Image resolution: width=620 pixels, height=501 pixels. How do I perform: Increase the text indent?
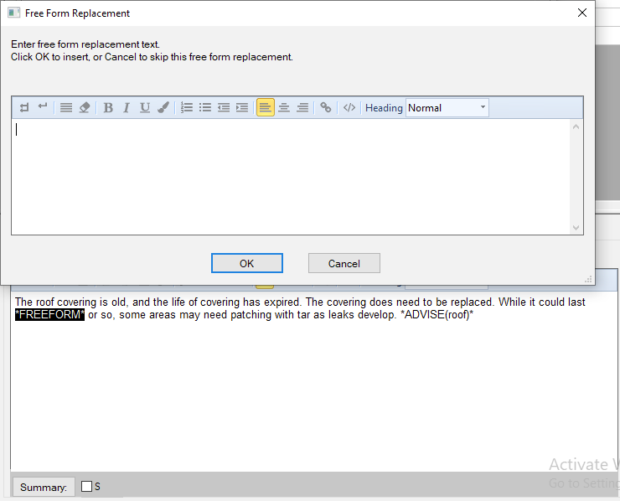(242, 107)
